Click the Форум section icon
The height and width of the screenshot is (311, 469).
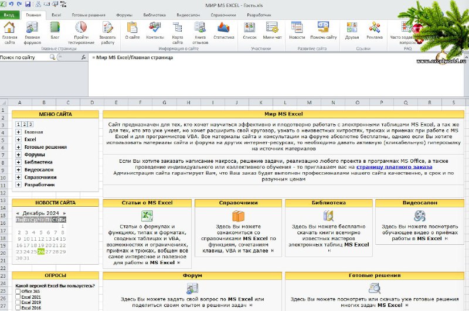coord(192,289)
